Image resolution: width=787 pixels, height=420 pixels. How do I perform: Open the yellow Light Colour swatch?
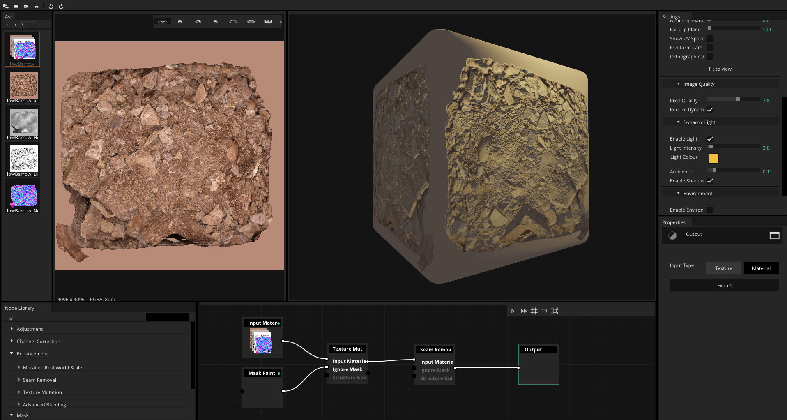(713, 158)
